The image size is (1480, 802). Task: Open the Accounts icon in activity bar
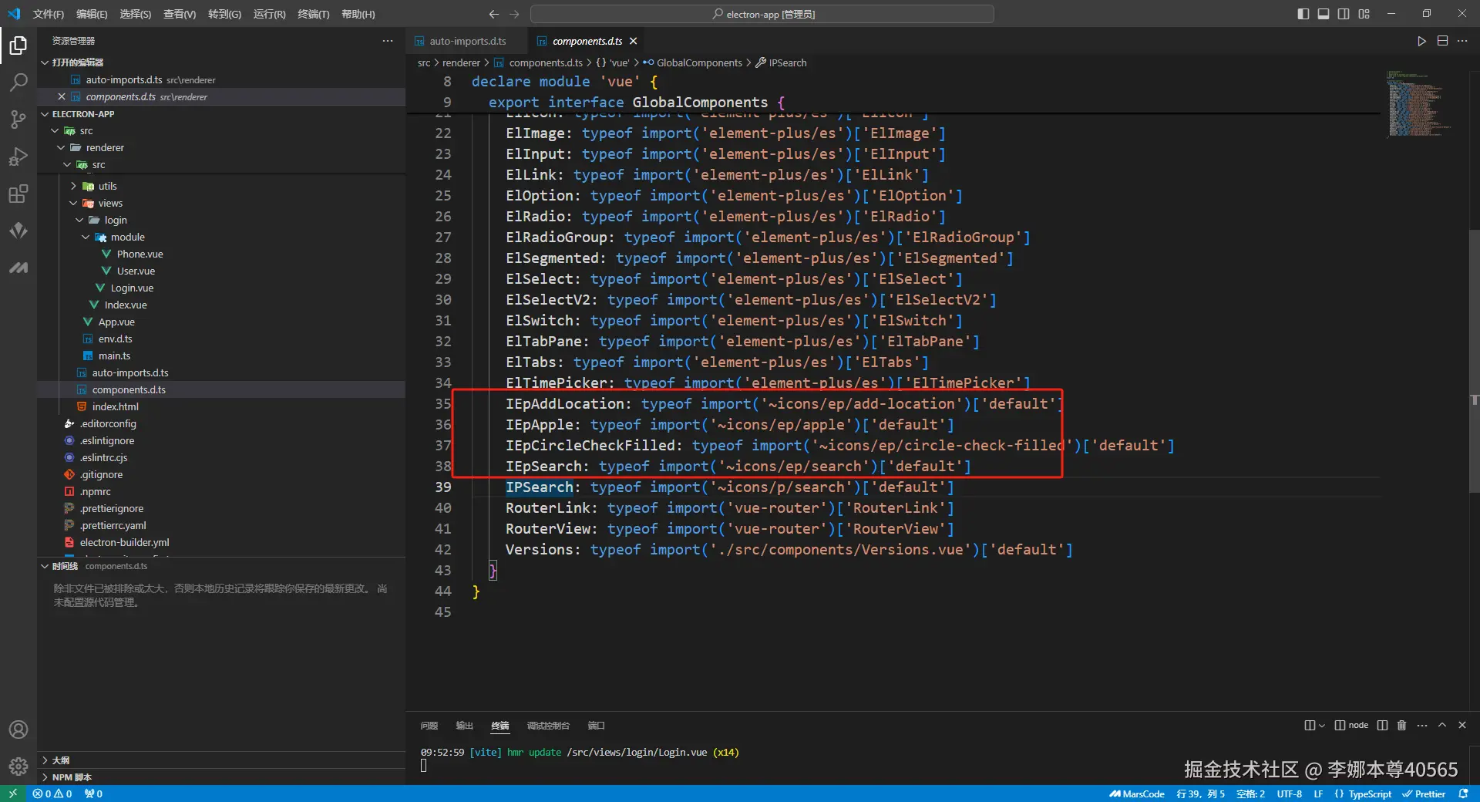18,730
